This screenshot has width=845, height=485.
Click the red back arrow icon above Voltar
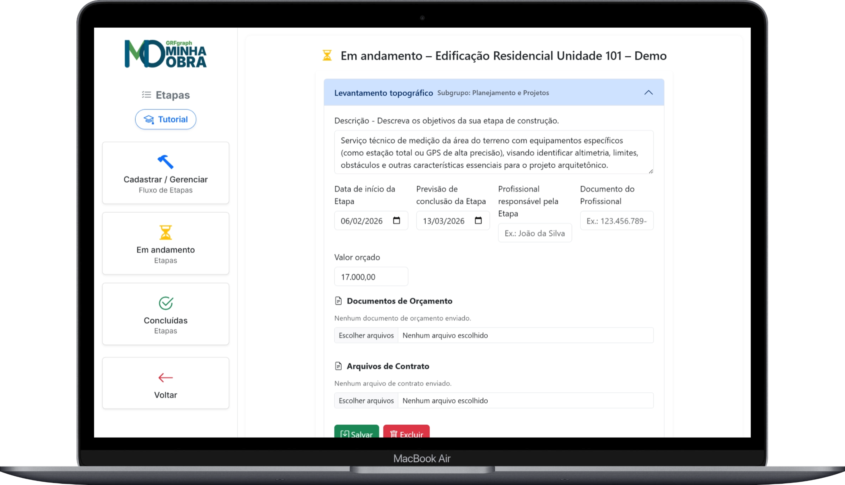[x=165, y=377]
